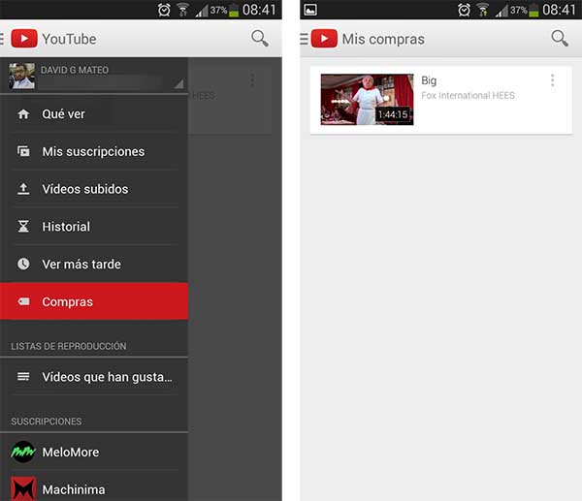Tap the alarm icon in right status bar

pos(464,10)
